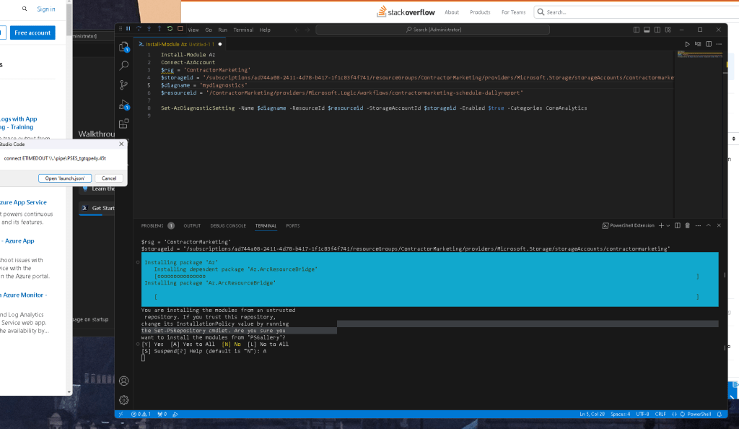Split the terminal pane

tap(677, 226)
